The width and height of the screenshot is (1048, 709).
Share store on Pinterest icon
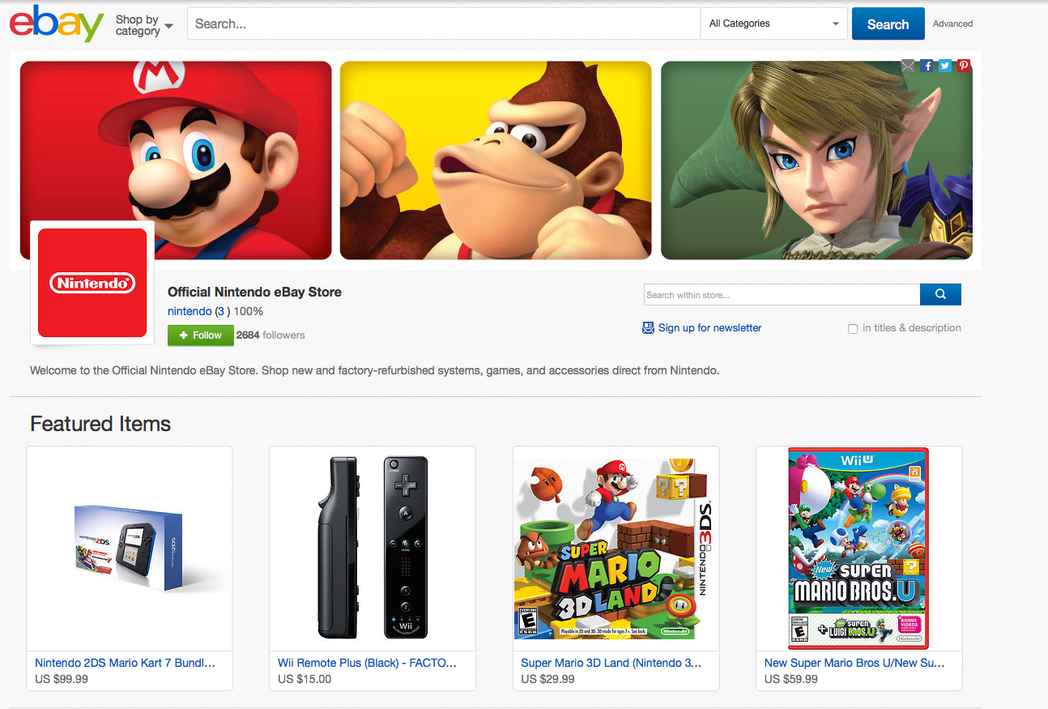pyautogui.click(x=964, y=66)
